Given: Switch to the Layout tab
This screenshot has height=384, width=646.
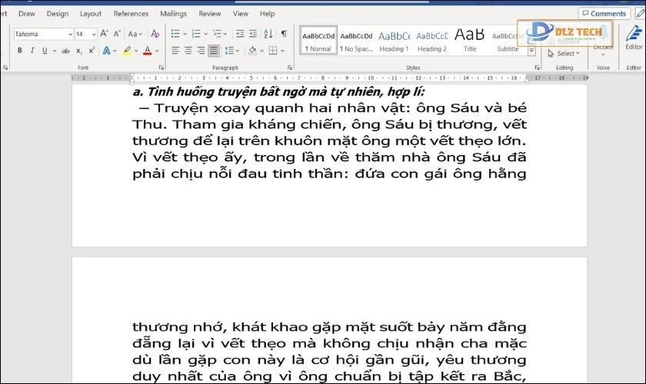Looking at the screenshot, I should pos(90,13).
